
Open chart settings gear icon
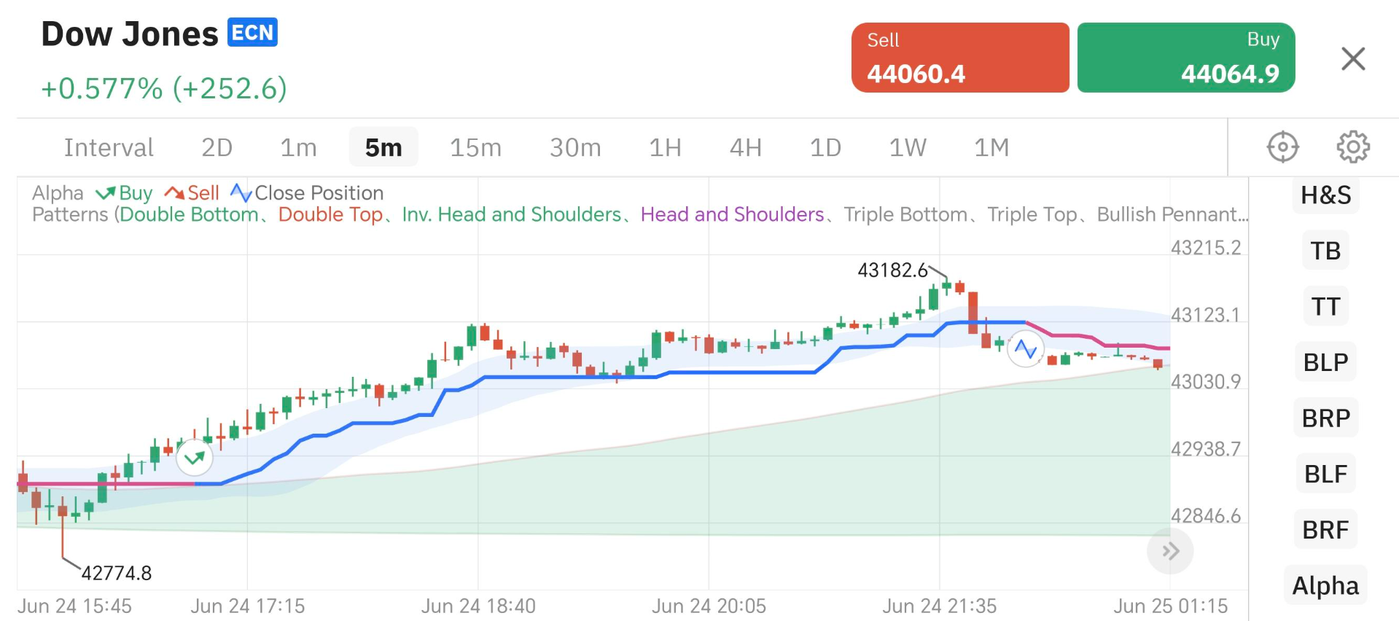coord(1352,147)
